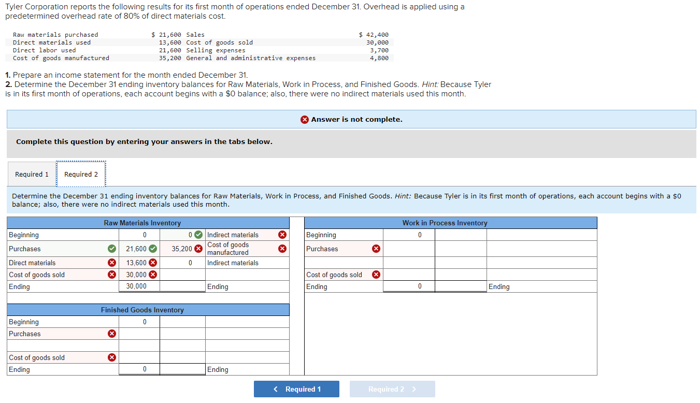This screenshot has width=700, height=403.
Task: Click "Raw materials purchased" in data table
Action: 55,35
